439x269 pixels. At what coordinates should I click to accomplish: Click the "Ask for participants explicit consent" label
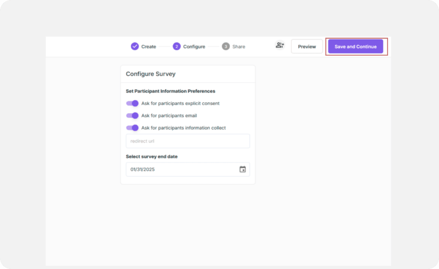[x=180, y=103]
